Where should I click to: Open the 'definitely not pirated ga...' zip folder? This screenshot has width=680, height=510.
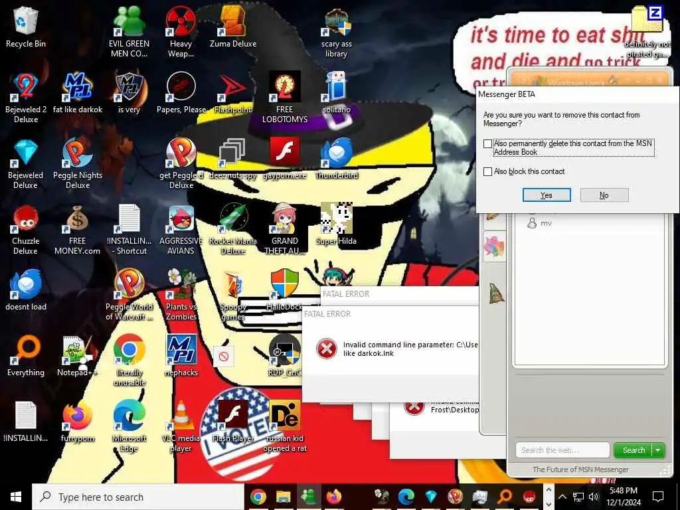(x=647, y=33)
